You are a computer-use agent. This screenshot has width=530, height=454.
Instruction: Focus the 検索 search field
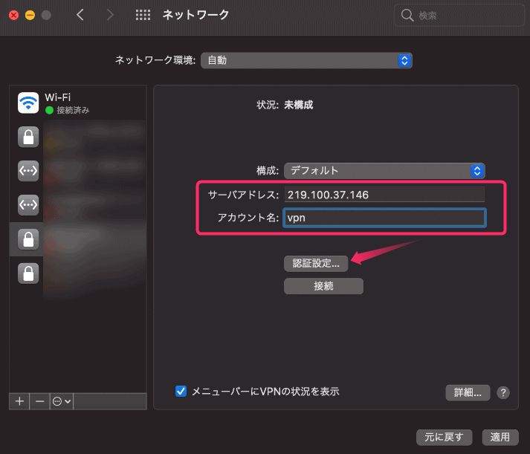pyautogui.click(x=459, y=15)
